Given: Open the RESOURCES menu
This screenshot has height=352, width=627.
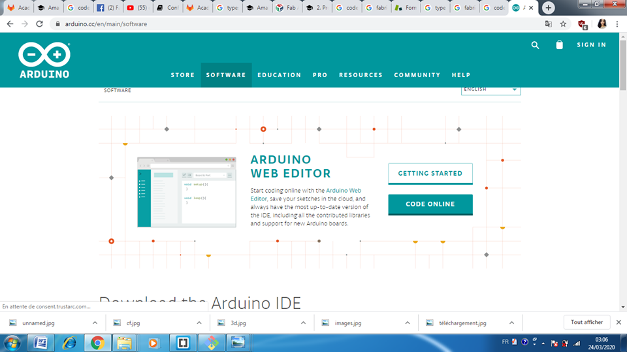Looking at the screenshot, I should click(x=361, y=75).
